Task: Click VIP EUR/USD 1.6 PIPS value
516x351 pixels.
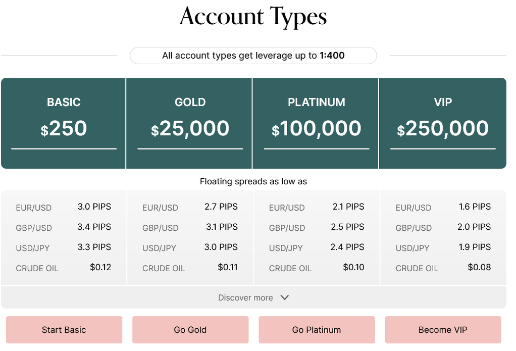Action: point(475,207)
